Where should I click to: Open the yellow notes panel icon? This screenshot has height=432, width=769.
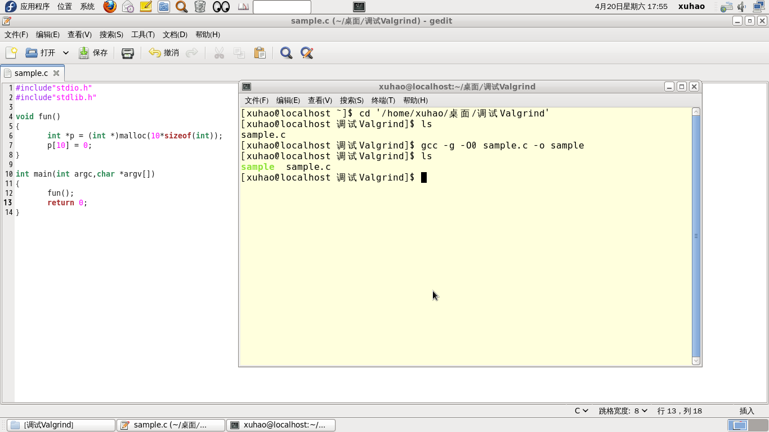[146, 7]
